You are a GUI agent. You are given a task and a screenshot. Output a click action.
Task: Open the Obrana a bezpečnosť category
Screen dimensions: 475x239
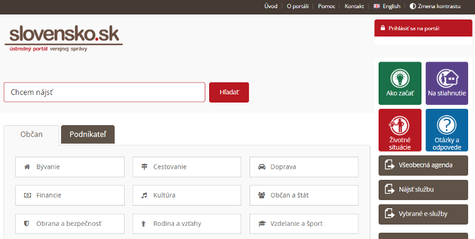(x=70, y=223)
